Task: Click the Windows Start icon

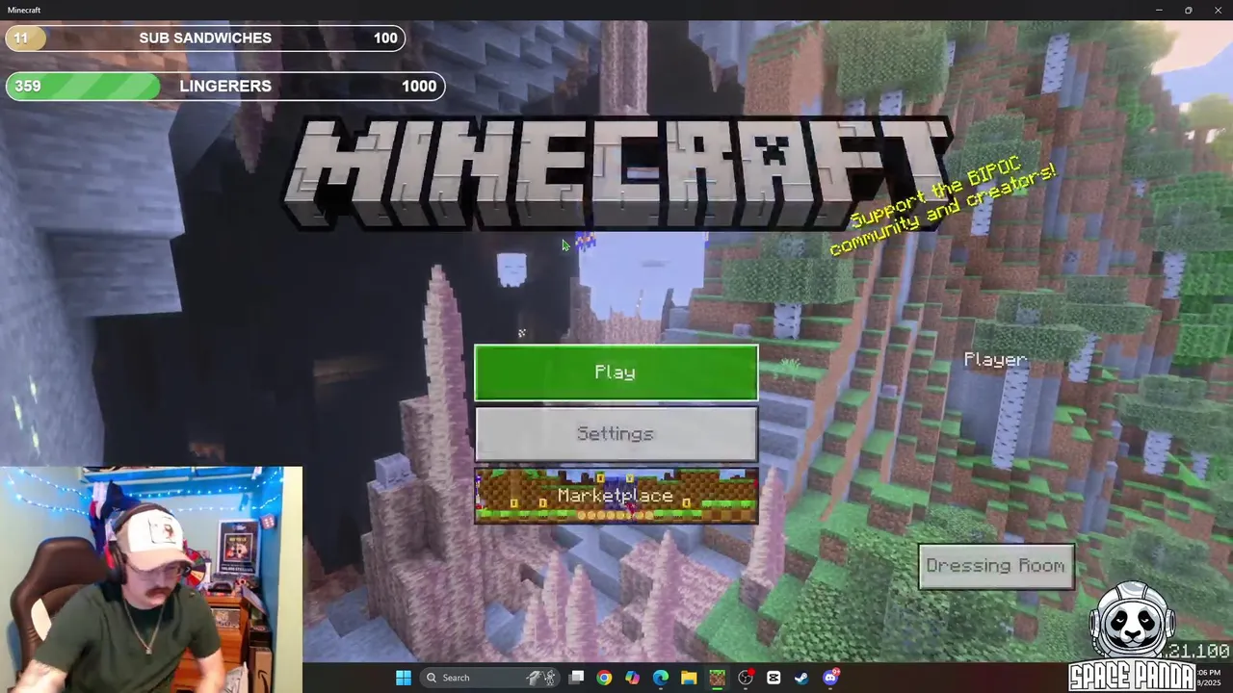Action: 404,678
